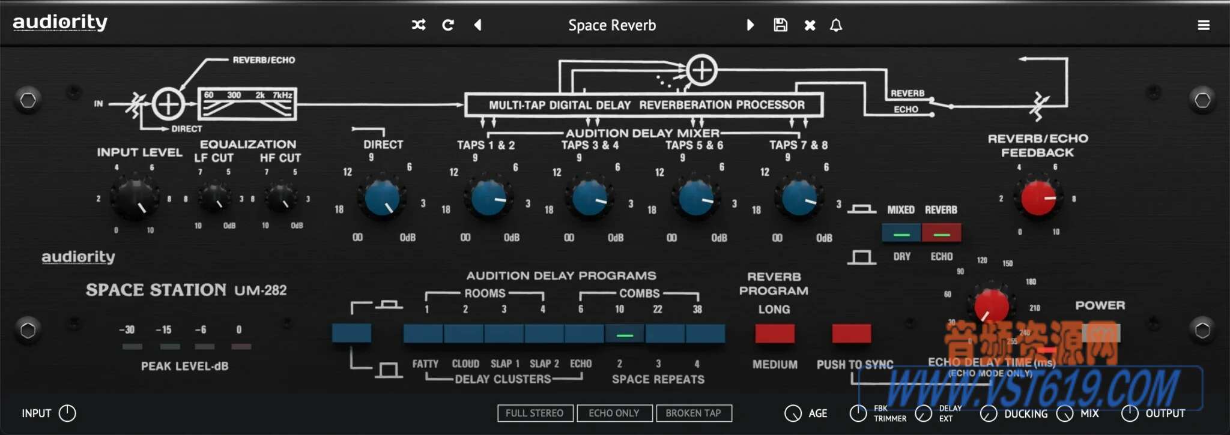Select COMBS 10 / space repeats 2 button
This screenshot has height=435, width=1230.
tap(625, 334)
